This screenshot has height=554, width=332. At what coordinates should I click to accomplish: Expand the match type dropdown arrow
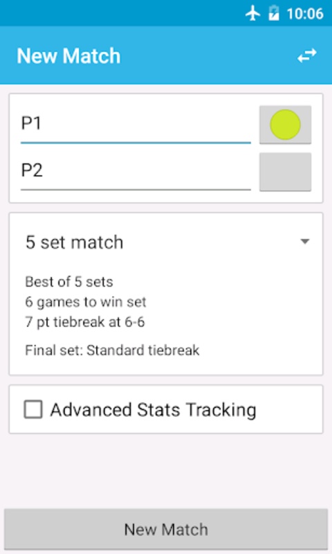[305, 242]
